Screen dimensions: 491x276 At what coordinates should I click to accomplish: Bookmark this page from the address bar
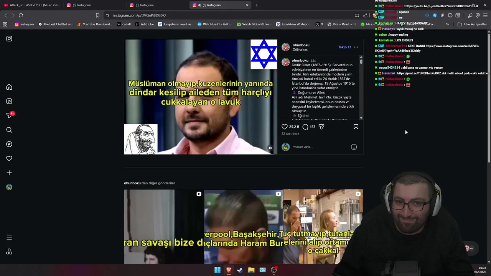pos(97,15)
